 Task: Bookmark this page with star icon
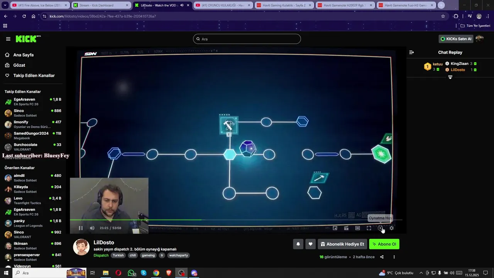pos(443,16)
